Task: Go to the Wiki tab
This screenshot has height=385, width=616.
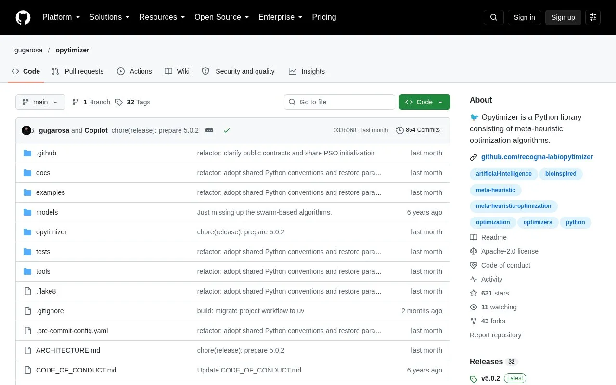Action: (x=177, y=71)
